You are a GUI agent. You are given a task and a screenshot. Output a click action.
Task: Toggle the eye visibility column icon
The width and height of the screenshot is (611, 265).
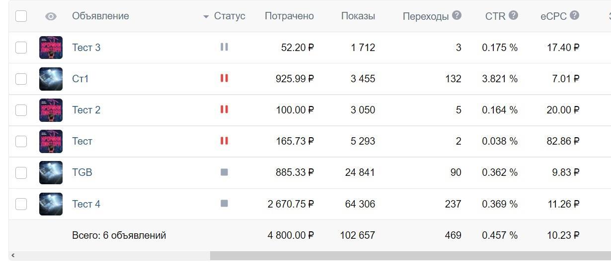(x=51, y=16)
